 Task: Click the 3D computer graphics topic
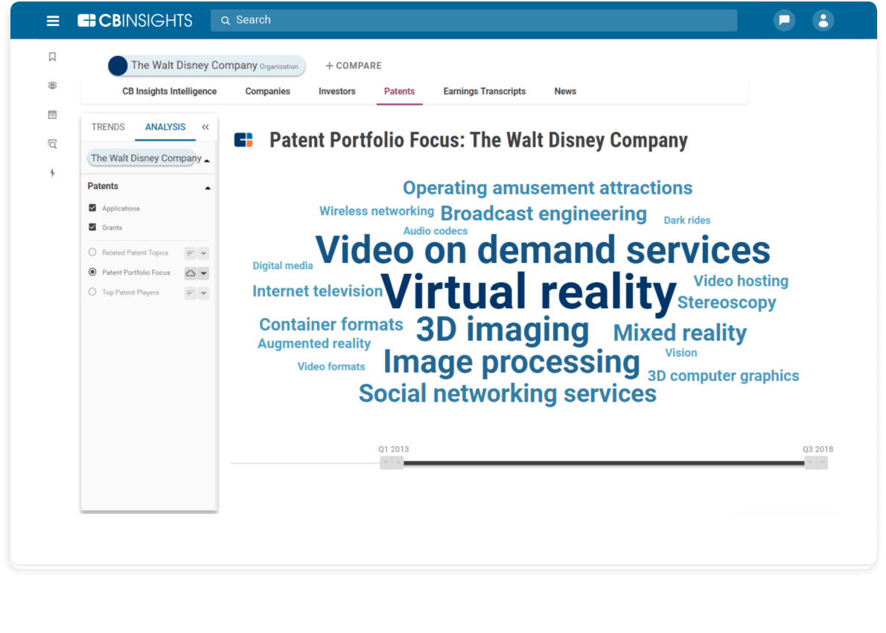(723, 376)
